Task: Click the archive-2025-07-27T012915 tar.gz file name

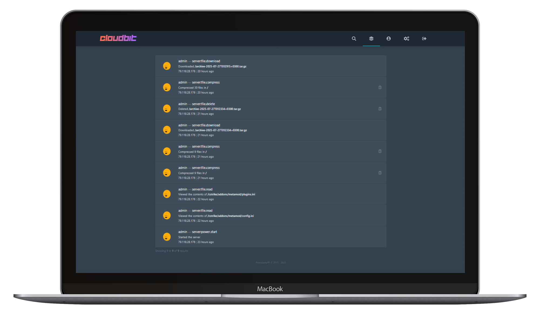Action: pos(221,66)
